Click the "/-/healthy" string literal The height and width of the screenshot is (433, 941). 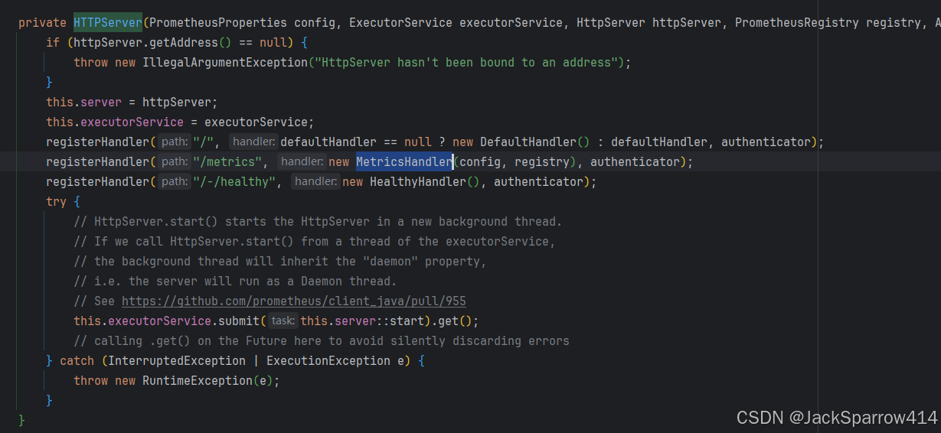pos(236,182)
